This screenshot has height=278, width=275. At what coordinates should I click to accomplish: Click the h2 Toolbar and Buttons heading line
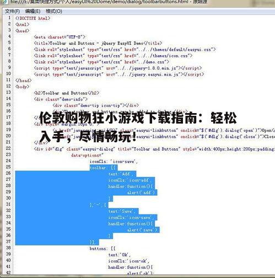tap(67, 93)
